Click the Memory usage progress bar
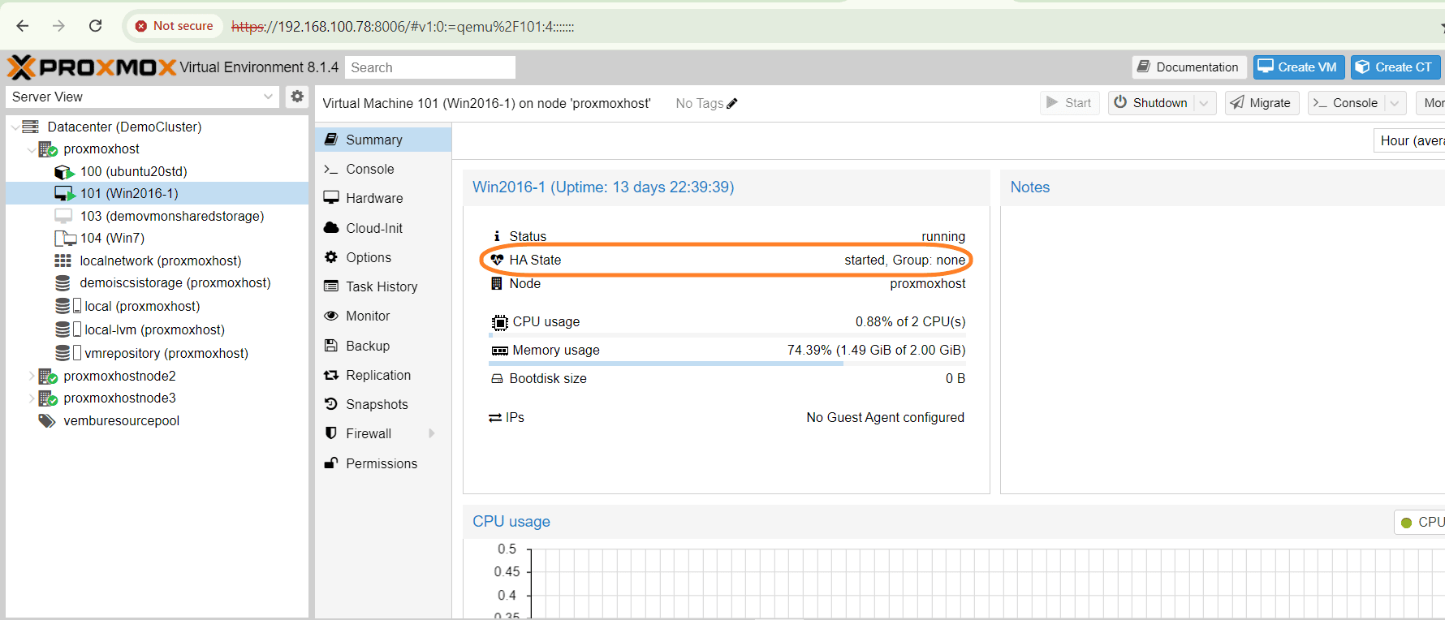 (727, 364)
